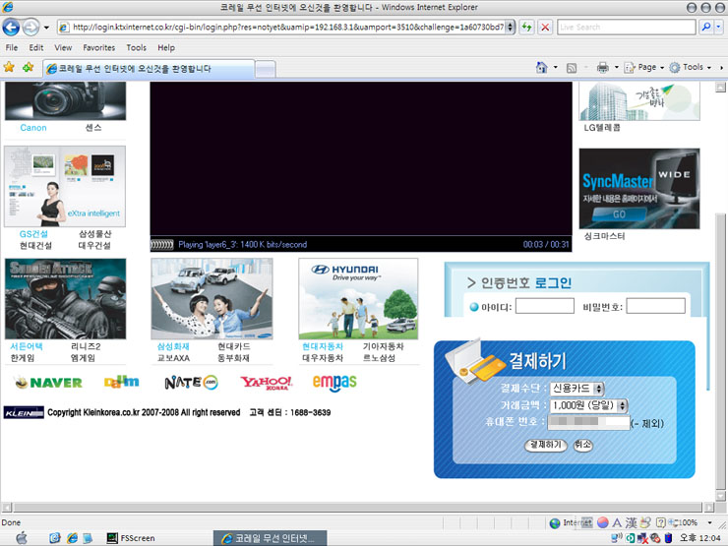
Task: Select the 코레일 무선 인터넷 browser tab
Action: coord(149,69)
